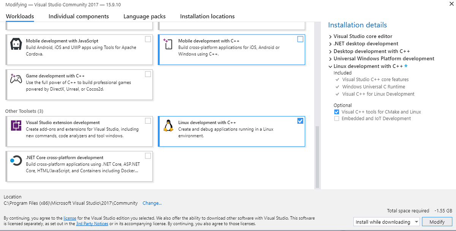Click the Visual Studio extension development icon
The height and width of the screenshot is (231, 456).
[x=15, y=126]
